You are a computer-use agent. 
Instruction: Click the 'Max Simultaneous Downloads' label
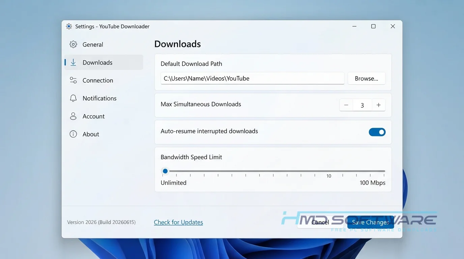(x=201, y=104)
